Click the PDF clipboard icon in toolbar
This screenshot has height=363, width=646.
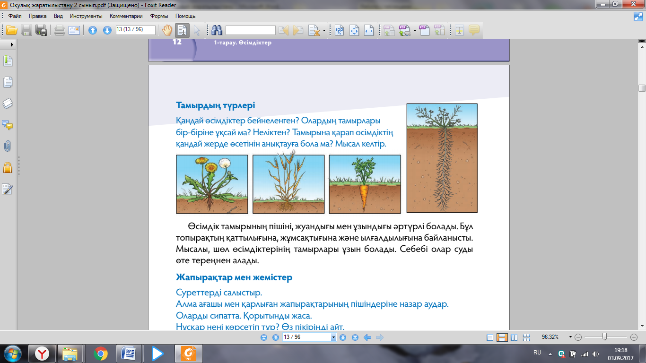click(440, 30)
